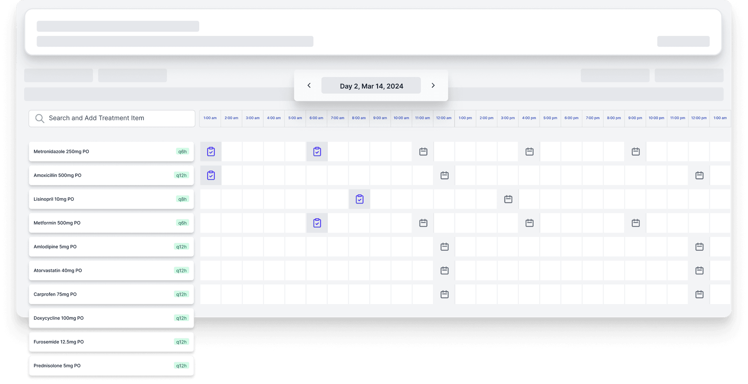Click the Search and Add Treatment Item field

[112, 118]
